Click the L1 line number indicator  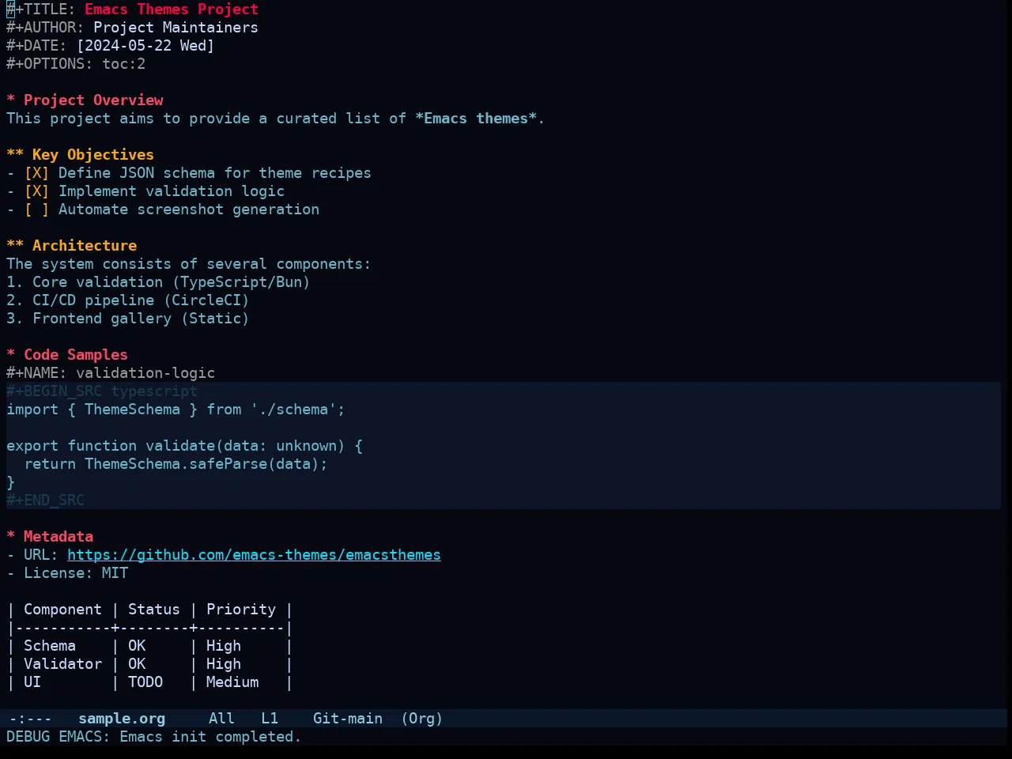[270, 719]
